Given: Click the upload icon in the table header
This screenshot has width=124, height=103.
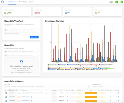Looking at the screenshot, I should tap(6, 90).
